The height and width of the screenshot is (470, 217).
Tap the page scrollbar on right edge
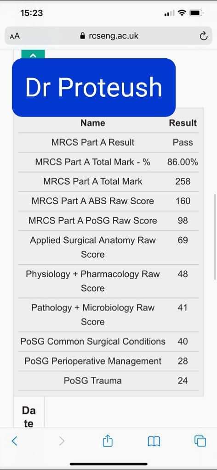215,237
